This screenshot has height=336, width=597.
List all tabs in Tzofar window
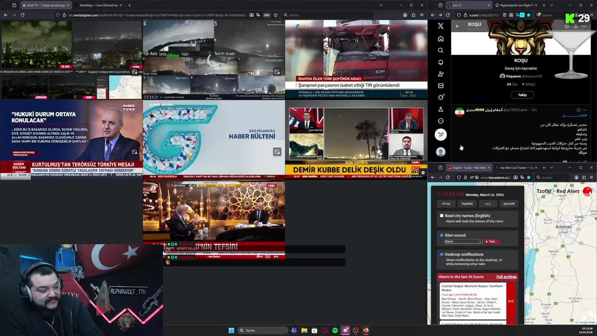[x=551, y=168]
